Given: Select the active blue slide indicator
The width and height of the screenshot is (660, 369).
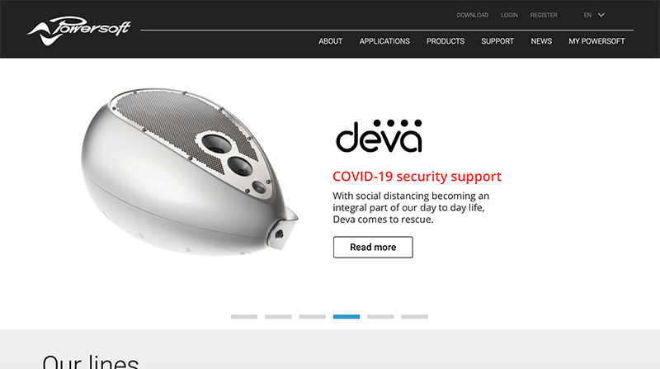Looking at the screenshot, I should (346, 316).
